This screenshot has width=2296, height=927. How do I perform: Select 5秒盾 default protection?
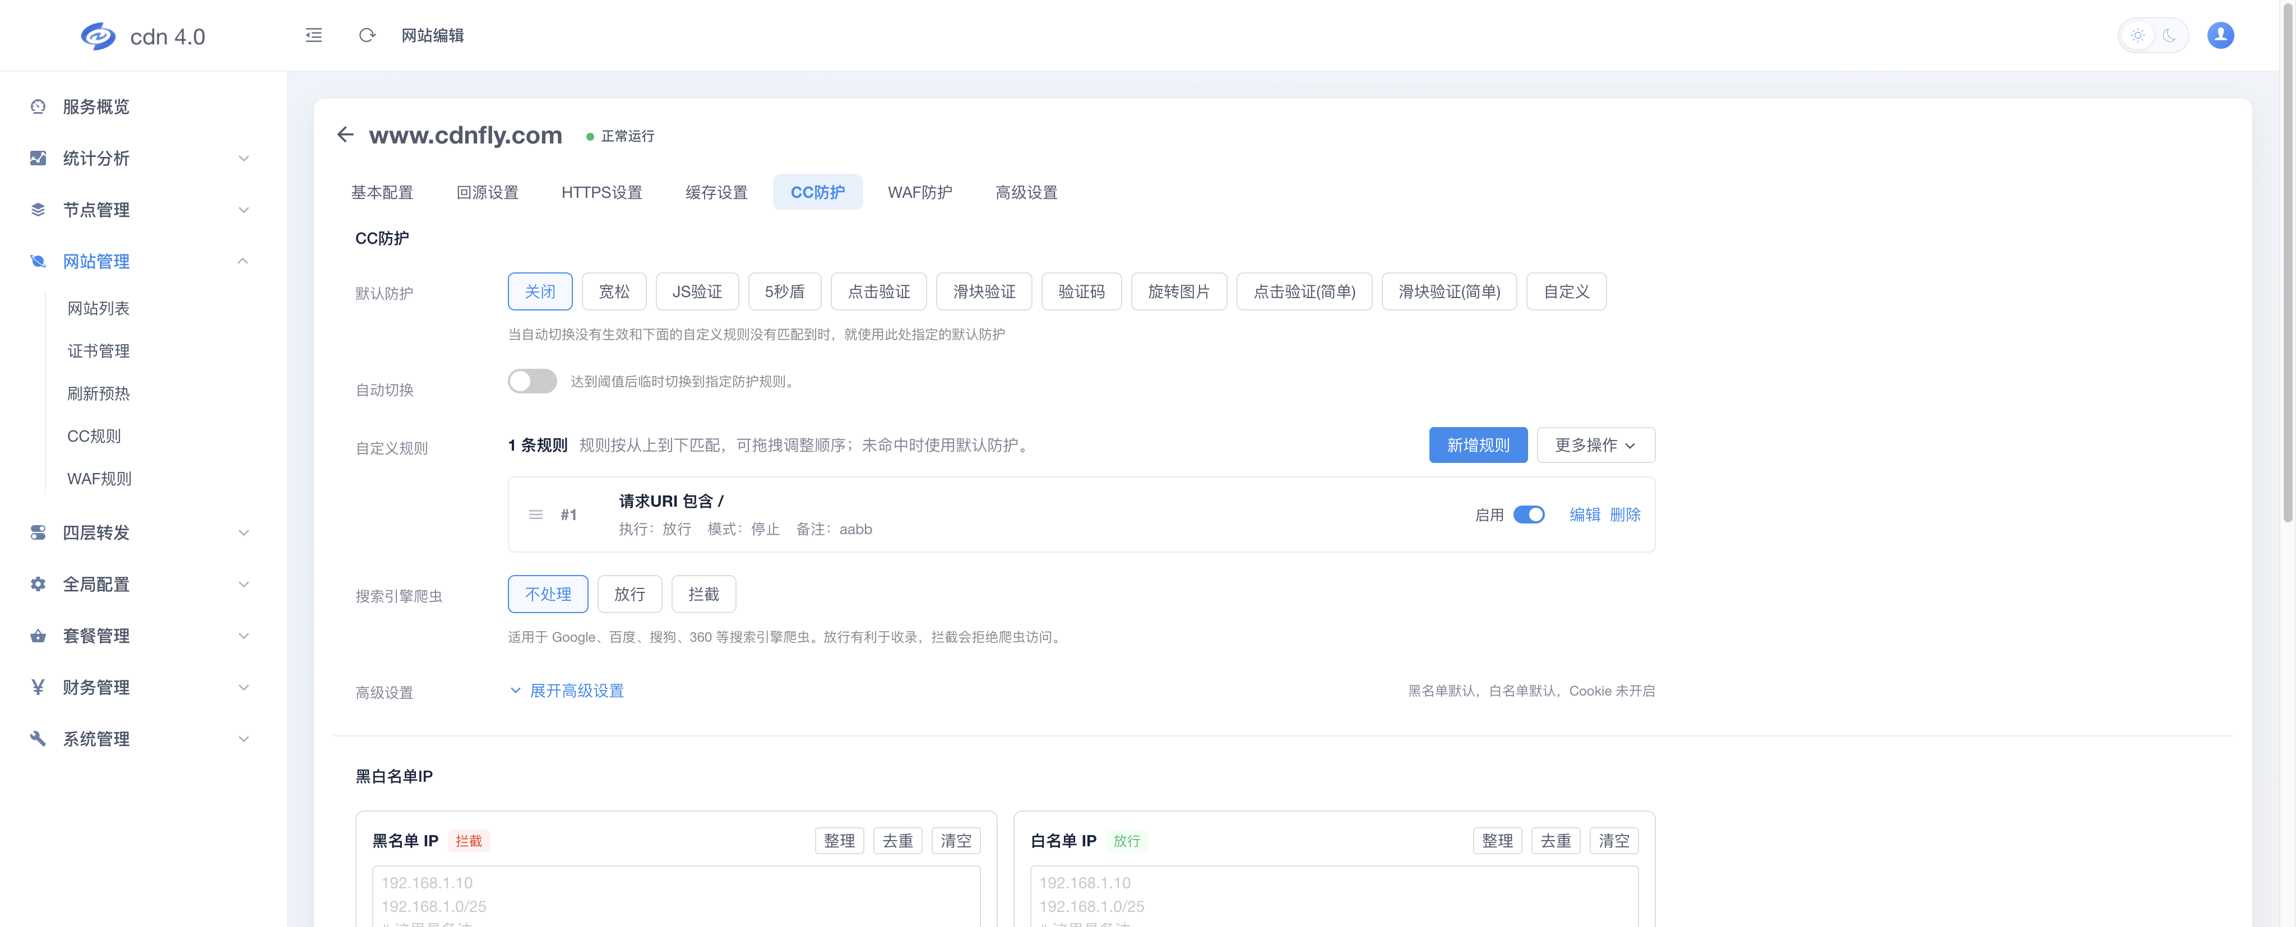click(784, 291)
